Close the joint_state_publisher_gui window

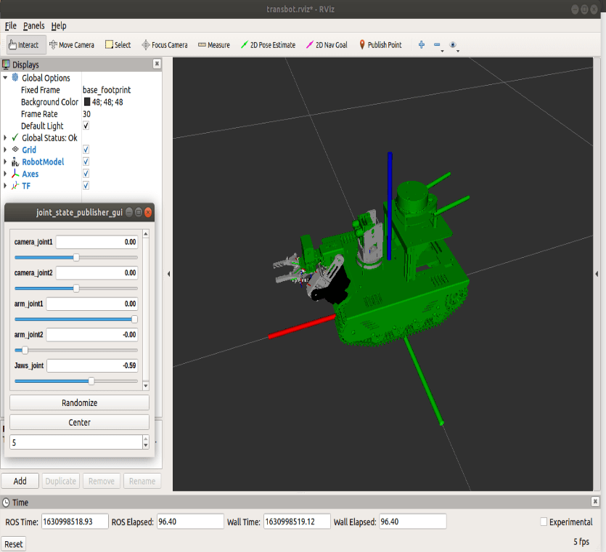pos(148,212)
